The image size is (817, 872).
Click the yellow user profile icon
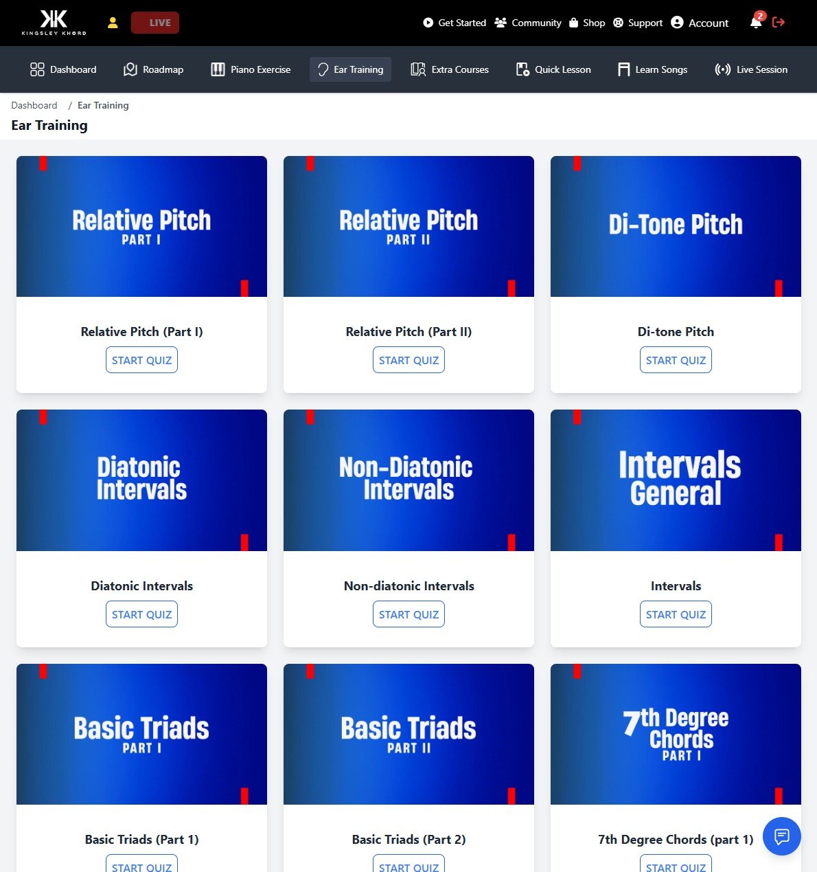(113, 23)
